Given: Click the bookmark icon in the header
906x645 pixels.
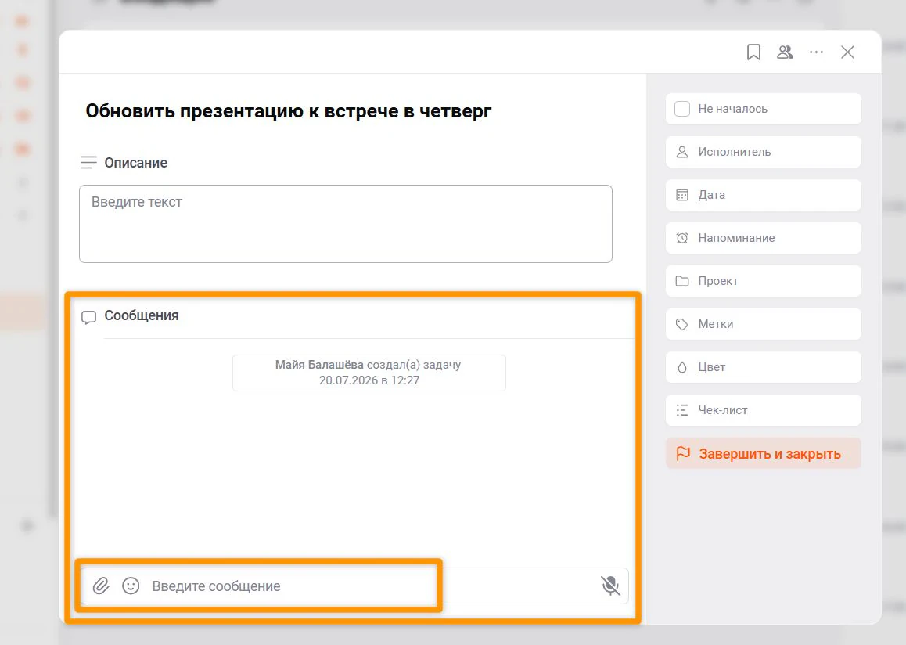Looking at the screenshot, I should pyautogui.click(x=753, y=52).
